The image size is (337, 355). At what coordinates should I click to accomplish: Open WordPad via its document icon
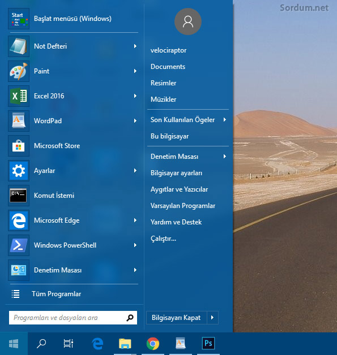coord(19,121)
